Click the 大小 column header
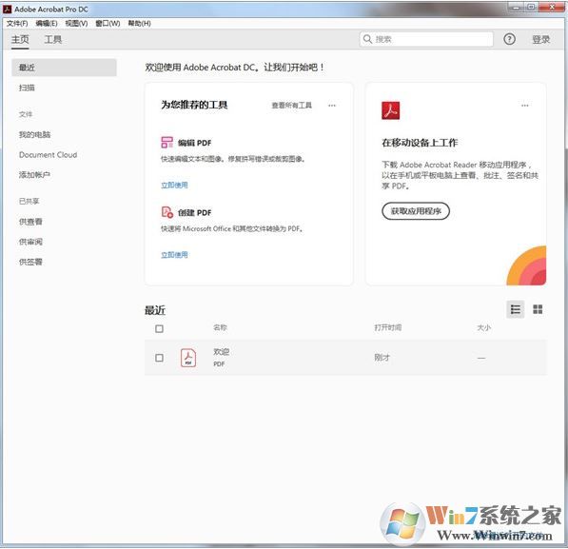 pos(483,327)
